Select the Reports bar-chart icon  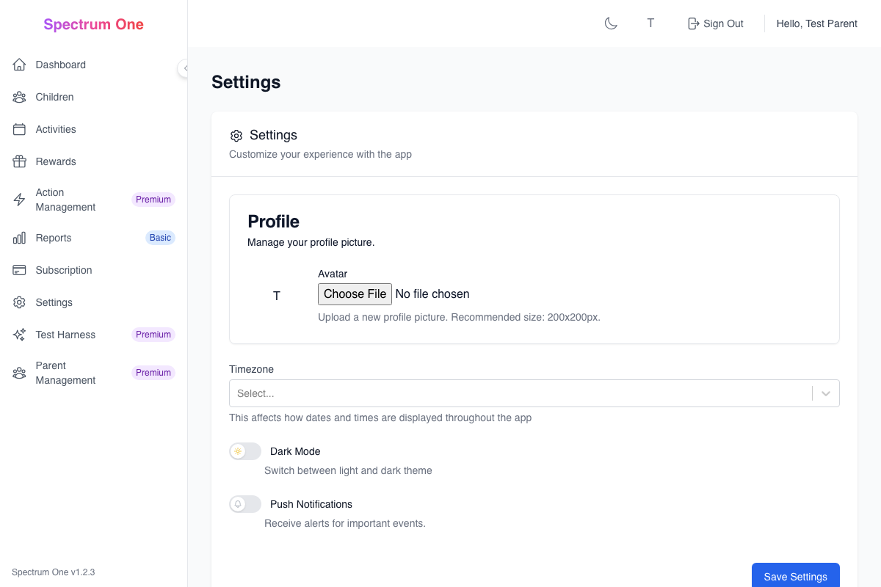click(19, 238)
